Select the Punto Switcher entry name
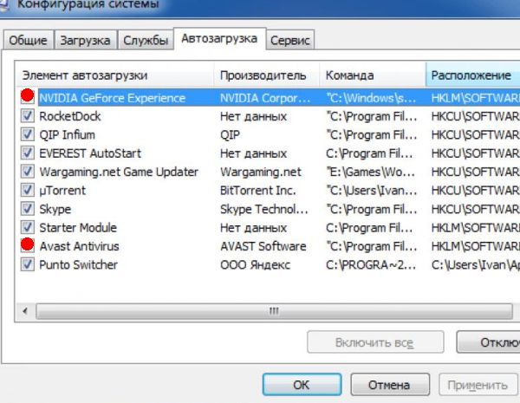Viewport: 520px width, 403px height. (78, 264)
